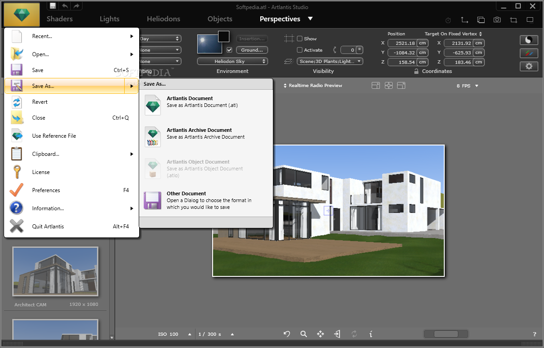The width and height of the screenshot is (544, 348).
Task: Expand the ISO 100 selector arrow
Action: (x=189, y=334)
